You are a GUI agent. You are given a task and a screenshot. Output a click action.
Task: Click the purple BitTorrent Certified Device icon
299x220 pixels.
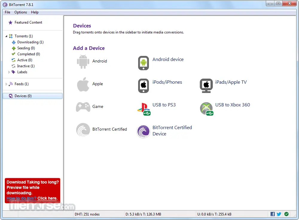coord(143,131)
